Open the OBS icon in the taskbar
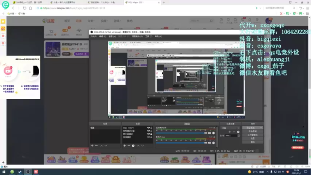 28,171
